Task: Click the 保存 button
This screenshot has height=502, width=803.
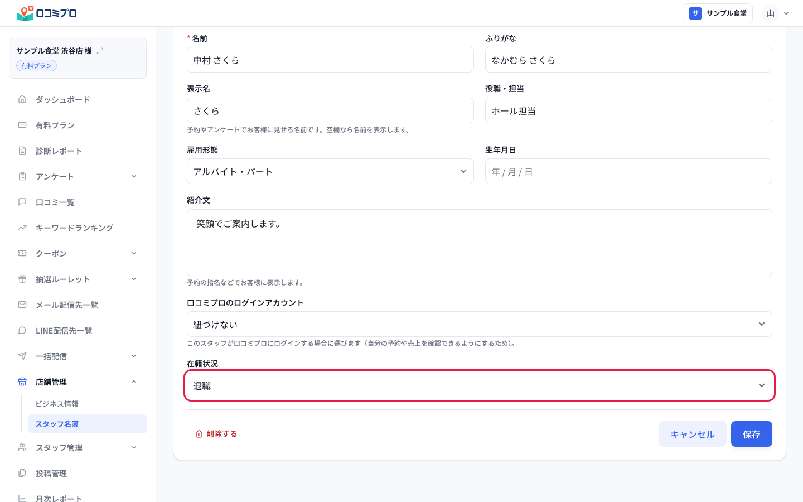Action: (751, 434)
